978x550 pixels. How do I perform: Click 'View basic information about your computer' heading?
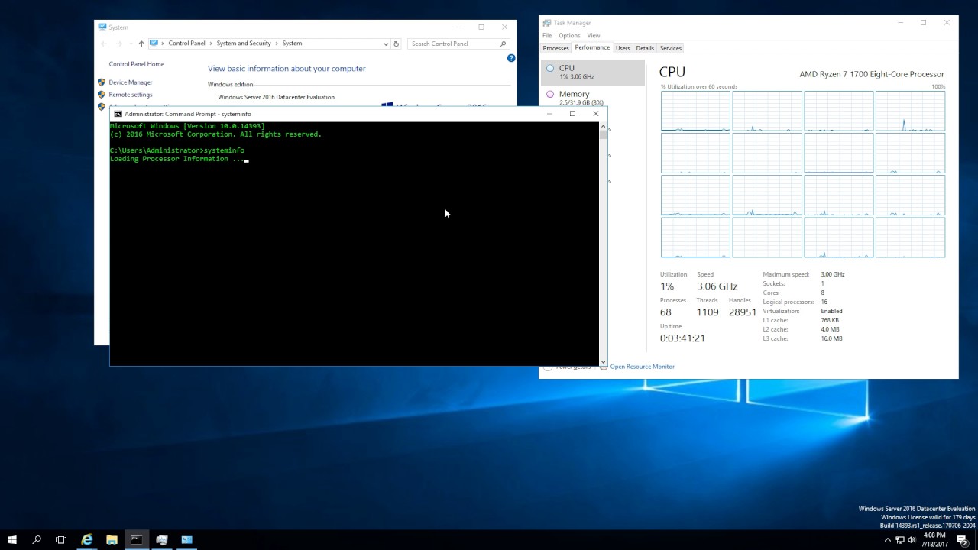[287, 69]
